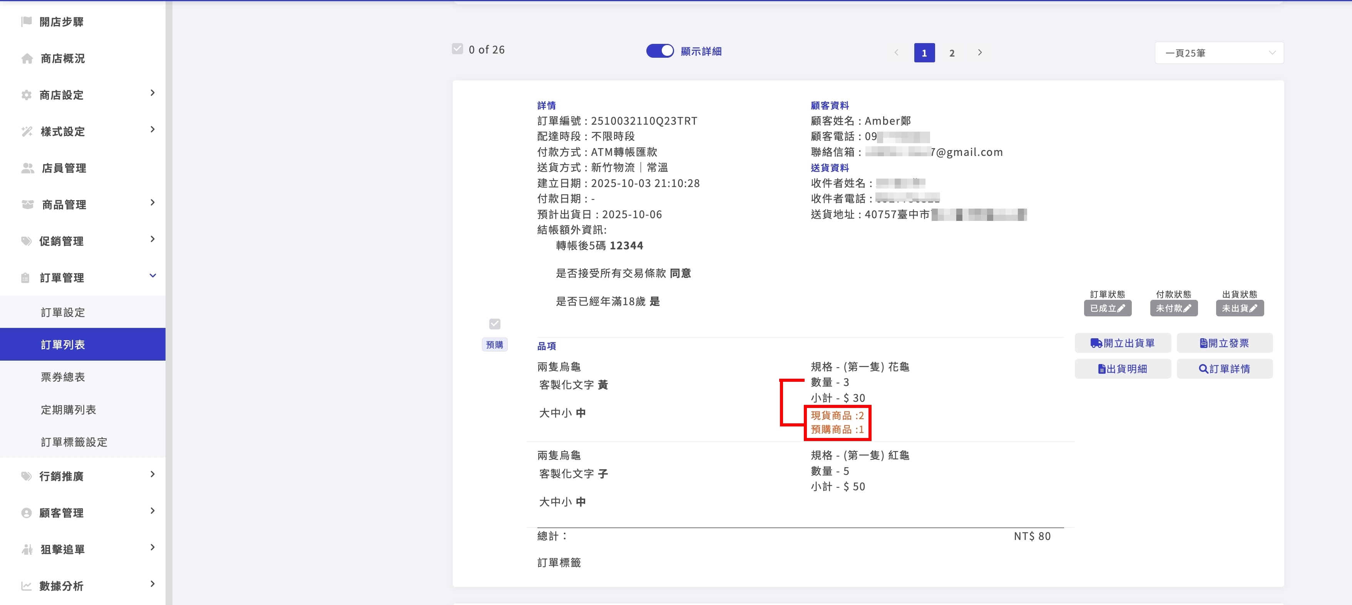
Task: Click the pencil icon on 已成立 status
Action: point(1121,309)
